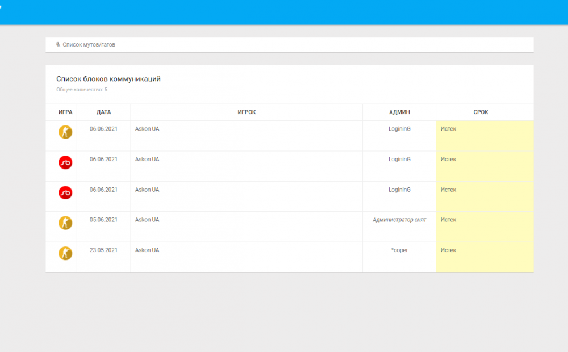Click the muted microphone icon in breadcrumb

click(58, 44)
